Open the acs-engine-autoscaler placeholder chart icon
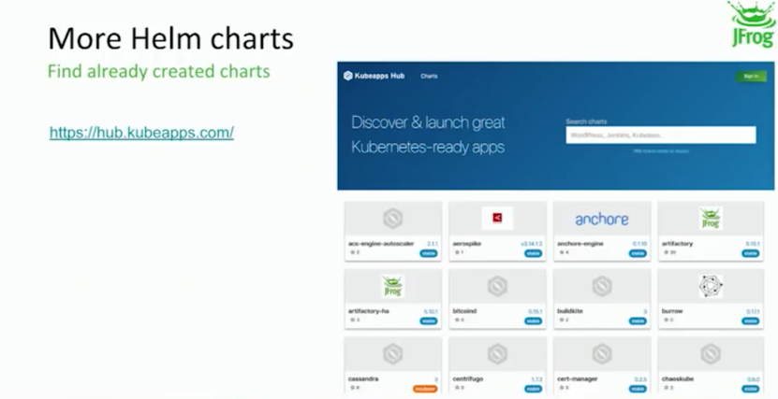Viewport: 778px width, 399px height. pyautogui.click(x=392, y=219)
